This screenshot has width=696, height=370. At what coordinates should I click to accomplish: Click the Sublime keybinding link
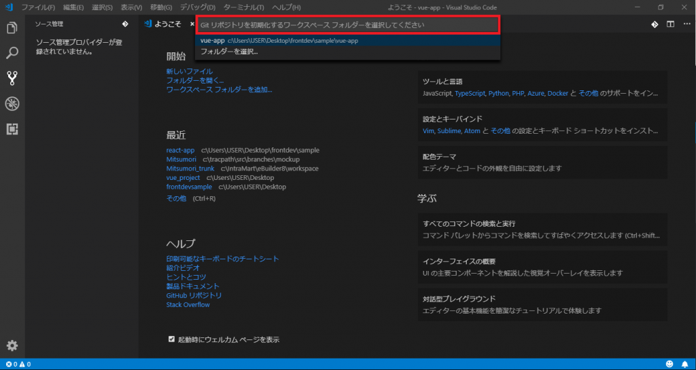[449, 131]
